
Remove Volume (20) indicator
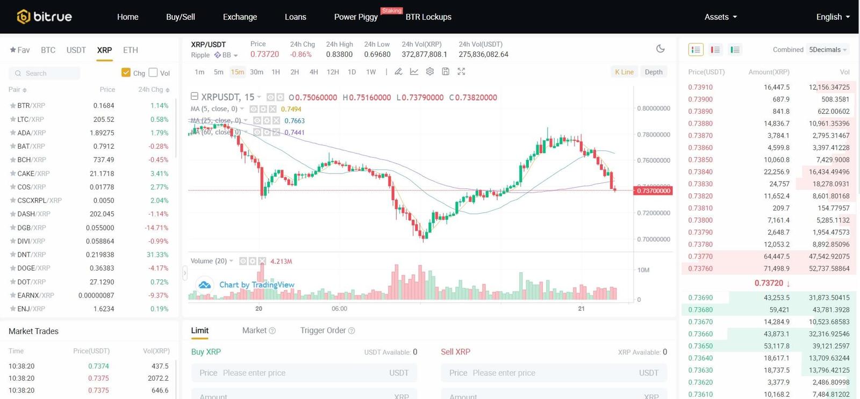click(x=262, y=261)
